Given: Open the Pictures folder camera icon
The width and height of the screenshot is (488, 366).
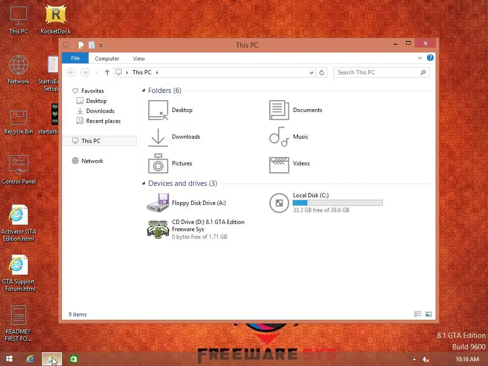Looking at the screenshot, I should tap(158, 163).
